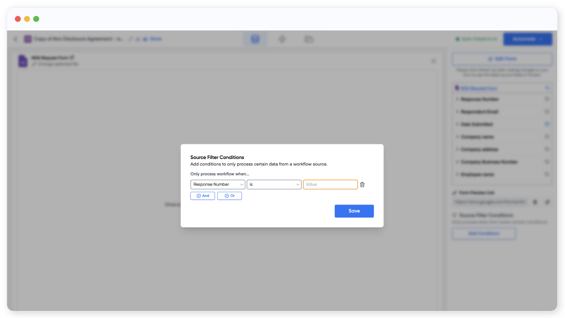Click the Add Conditions button
565x318 pixels.
483,234
